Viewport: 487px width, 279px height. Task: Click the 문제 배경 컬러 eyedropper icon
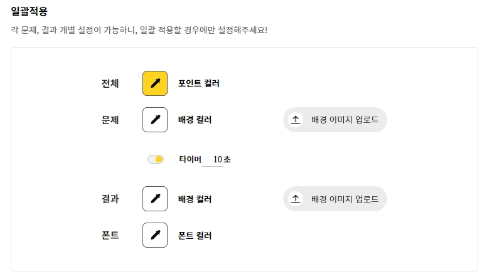click(x=155, y=120)
